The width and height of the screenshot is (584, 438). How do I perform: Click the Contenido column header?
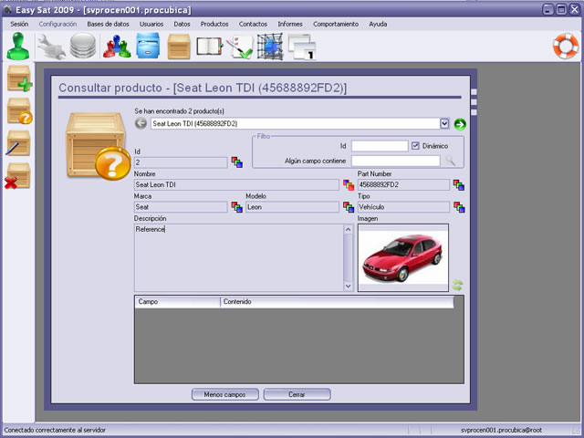tap(337, 302)
